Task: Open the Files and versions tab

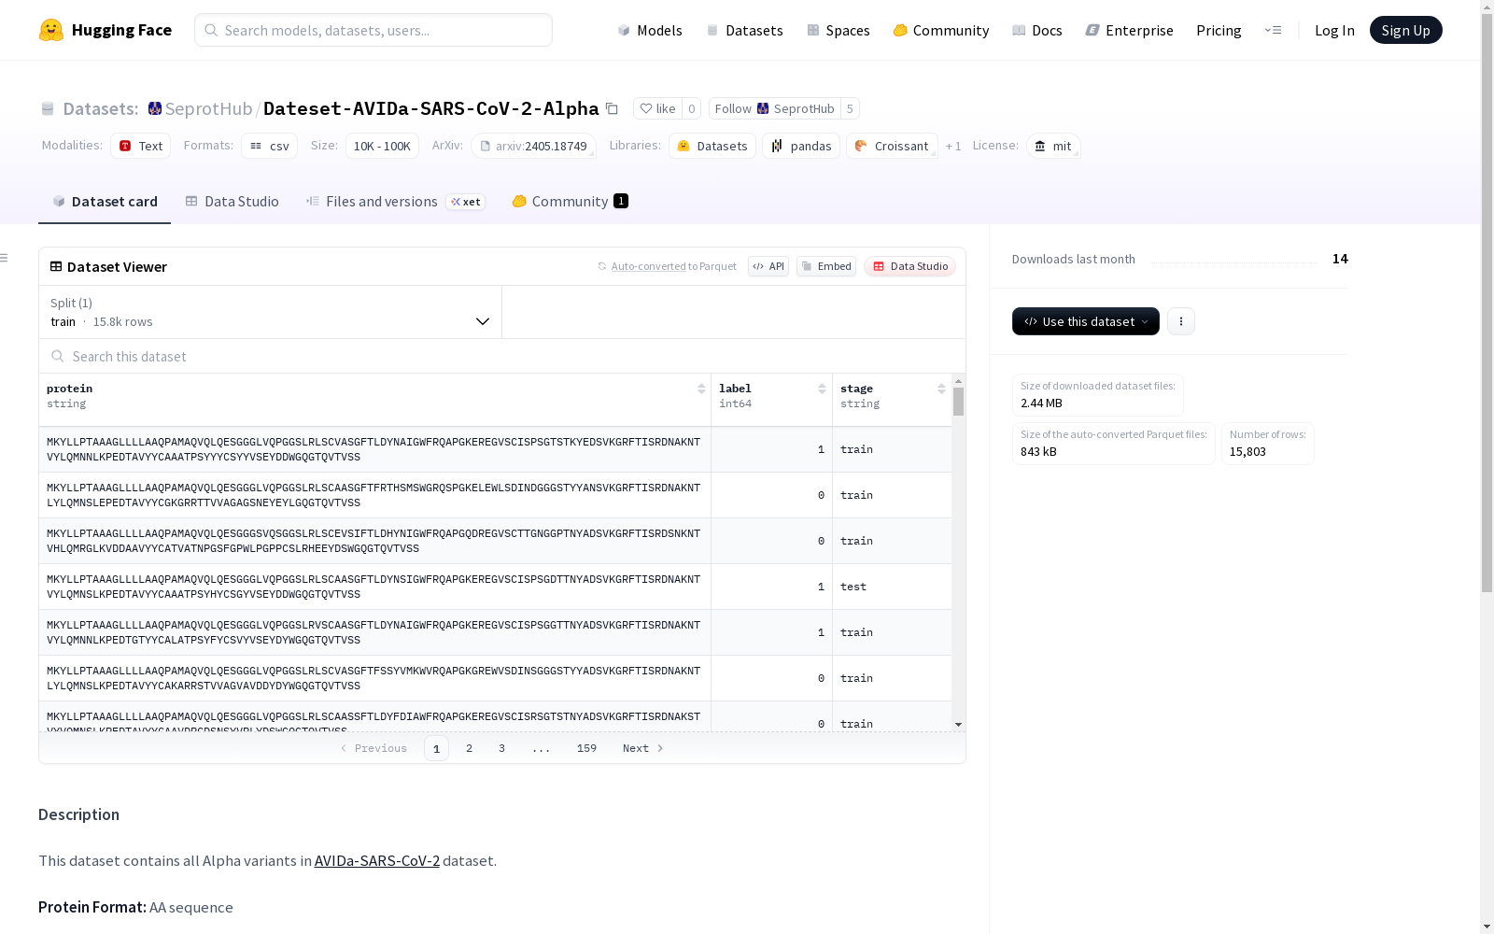Action: 395,202
